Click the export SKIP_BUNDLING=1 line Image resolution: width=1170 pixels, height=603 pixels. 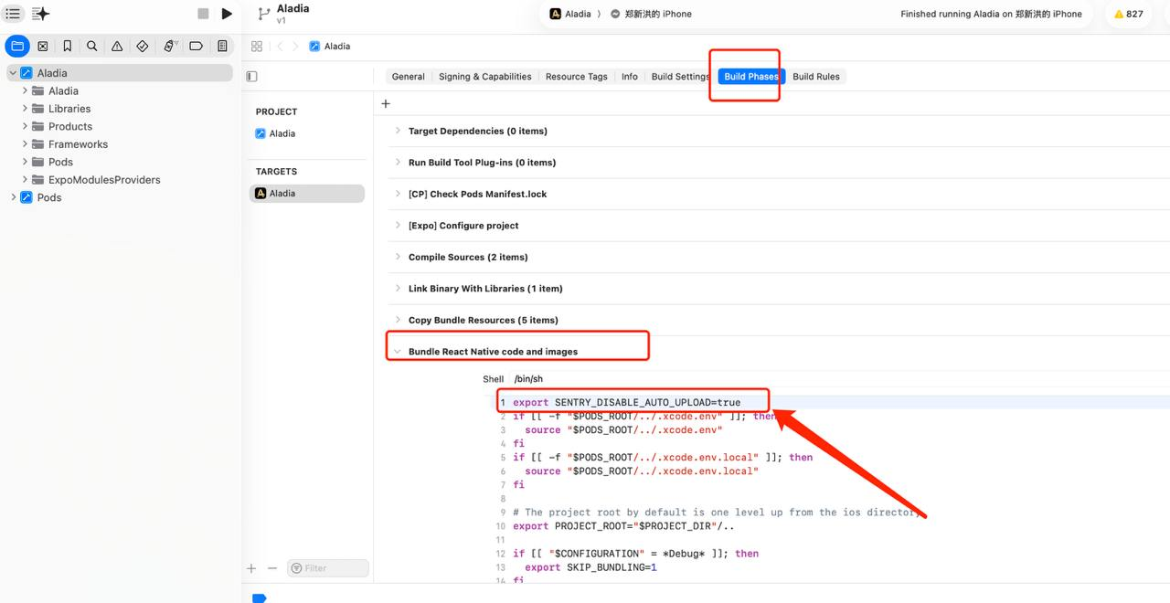point(590,567)
